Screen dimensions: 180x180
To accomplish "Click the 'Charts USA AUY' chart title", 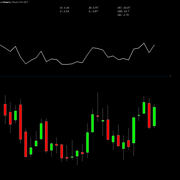I will click(x=20, y=2).
